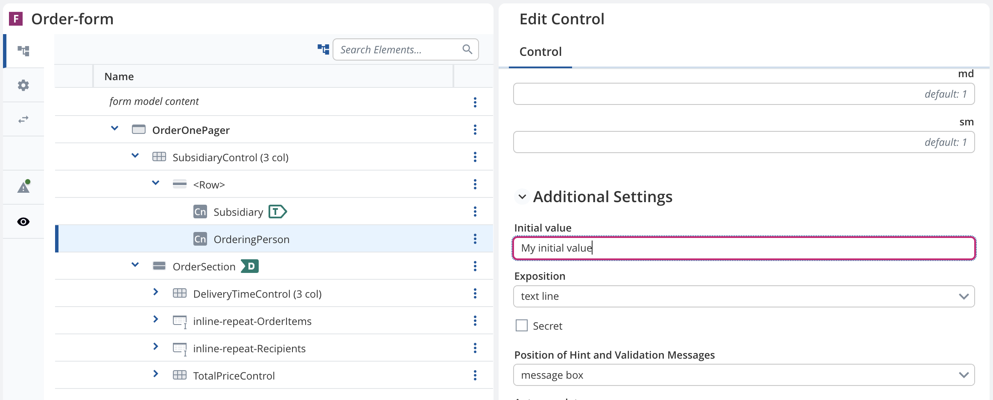The image size is (993, 400).
Task: Open the settings gear in the sidebar
Action: (23, 85)
